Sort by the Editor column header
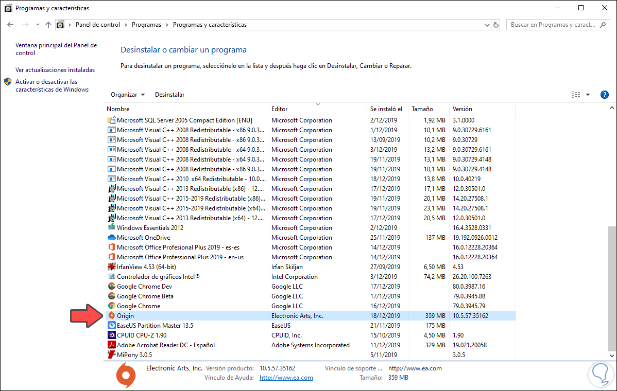Viewport: 617px width, 391px height. coord(317,109)
